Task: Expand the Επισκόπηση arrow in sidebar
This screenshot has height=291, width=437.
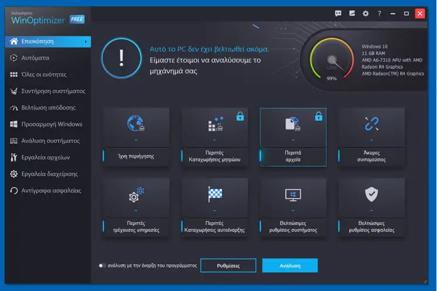Action: pos(86,42)
